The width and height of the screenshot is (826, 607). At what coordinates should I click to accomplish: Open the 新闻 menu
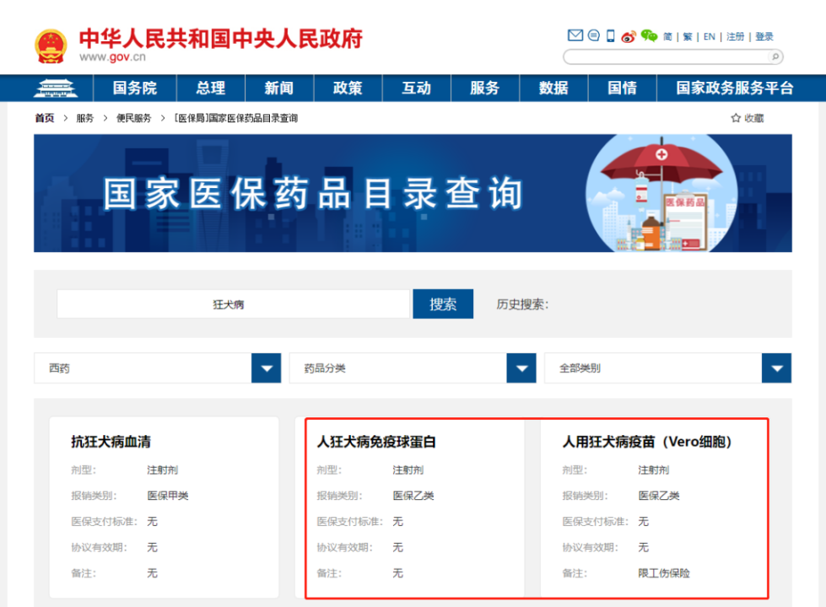[x=279, y=88]
